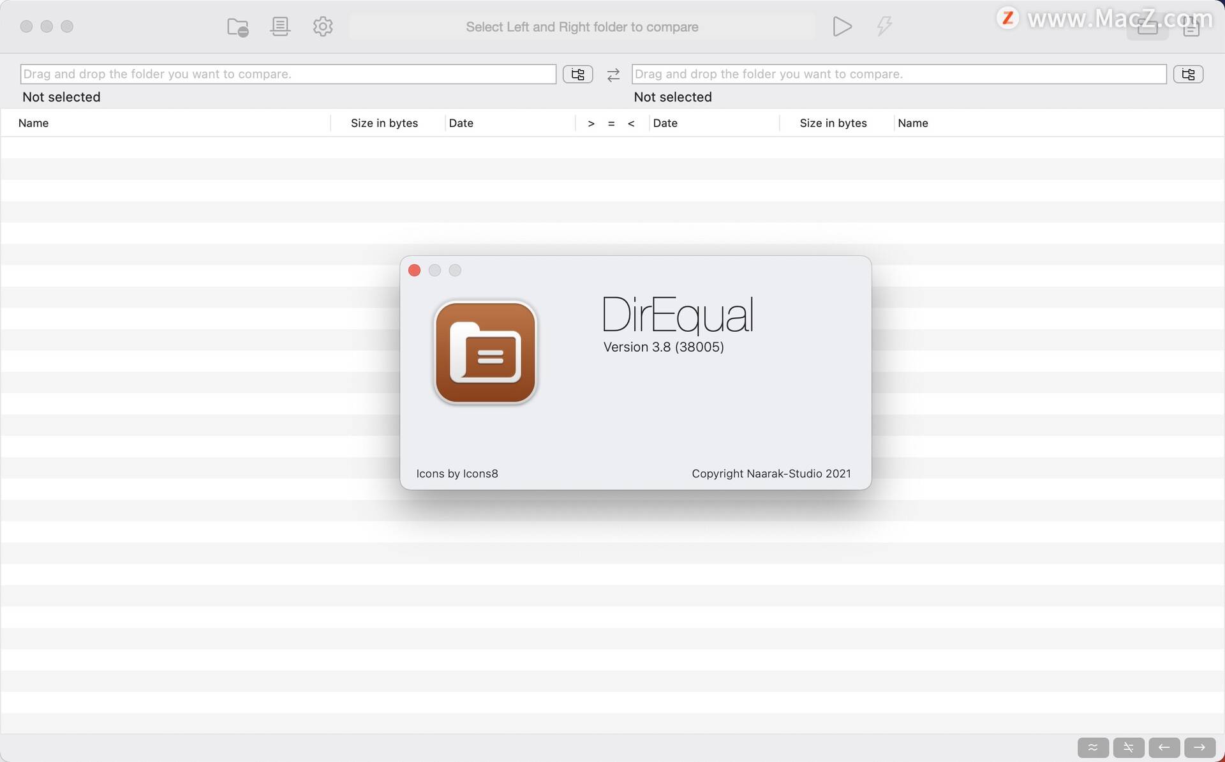The image size is (1225, 762).
Task: Click the left Not selected status label
Action: pos(61,97)
